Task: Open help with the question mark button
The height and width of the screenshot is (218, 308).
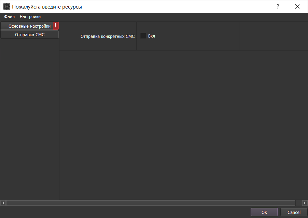Action: 278,6
